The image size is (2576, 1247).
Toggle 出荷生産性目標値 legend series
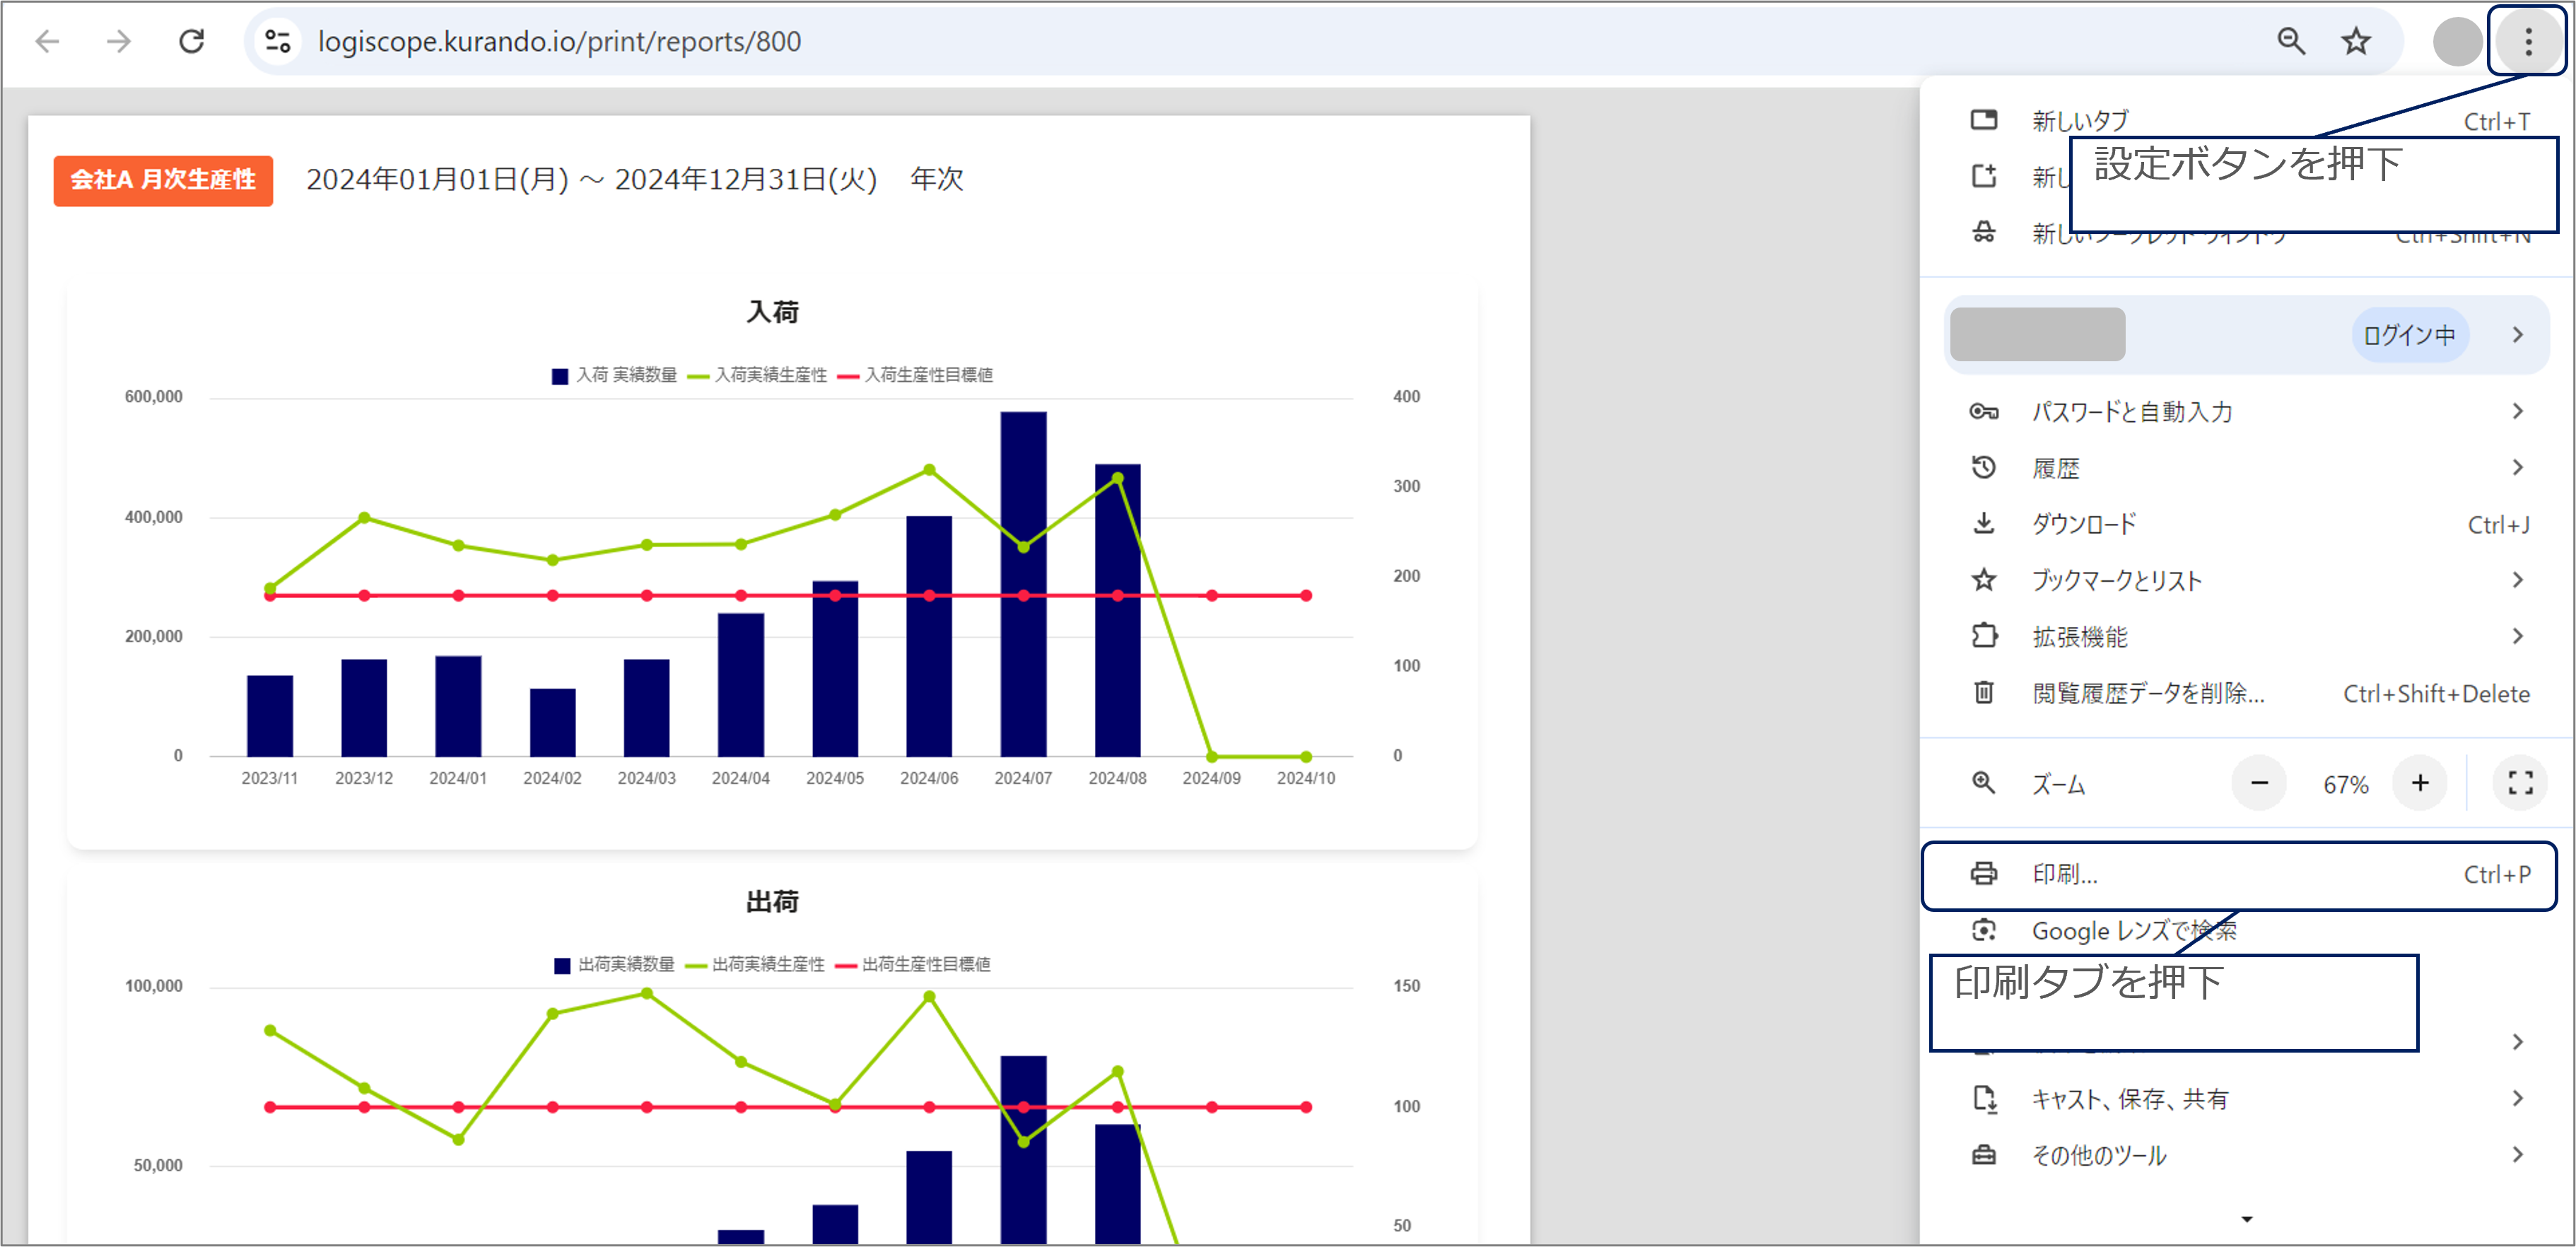[912, 964]
